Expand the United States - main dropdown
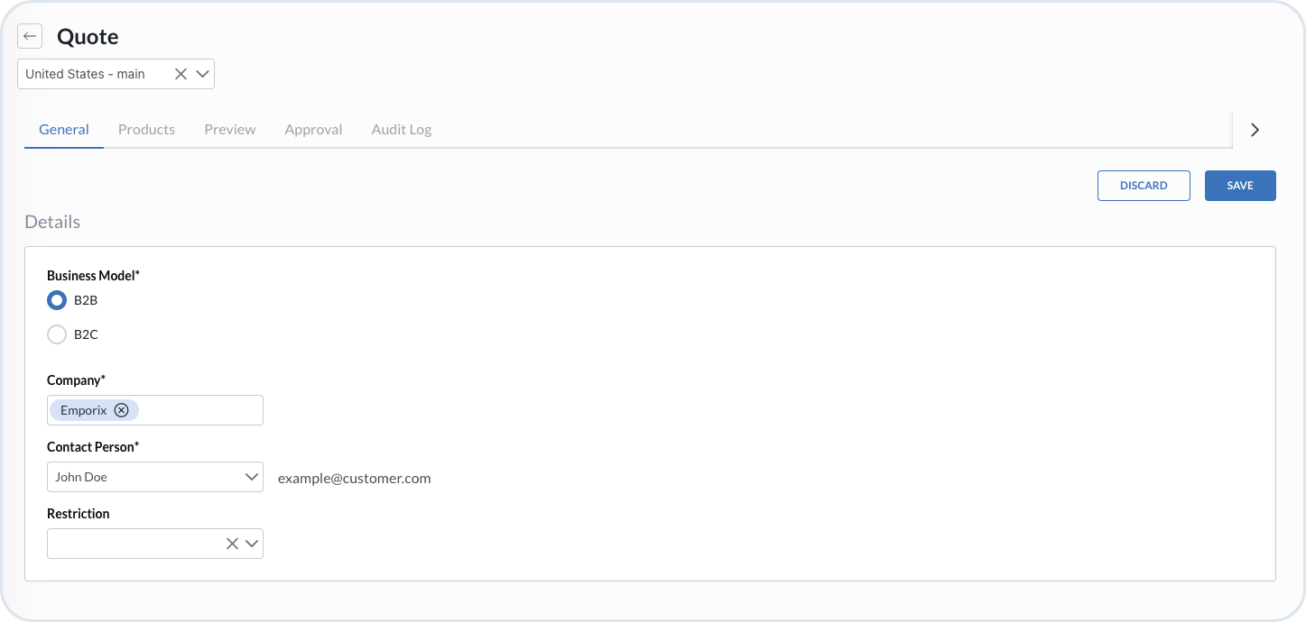Viewport: 1306px width, 622px height. 203,74
